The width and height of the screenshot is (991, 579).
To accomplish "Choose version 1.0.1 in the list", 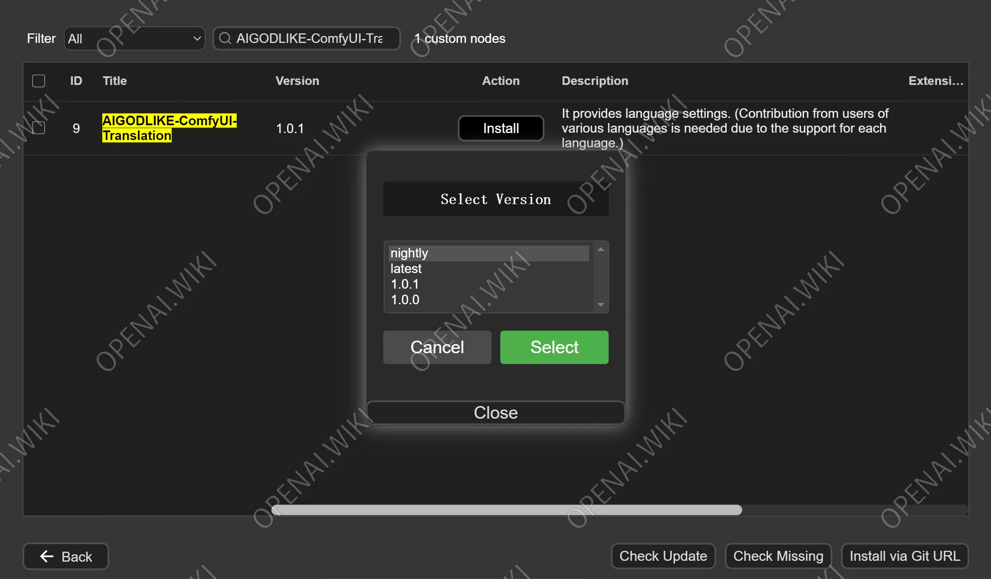I will pyautogui.click(x=489, y=284).
